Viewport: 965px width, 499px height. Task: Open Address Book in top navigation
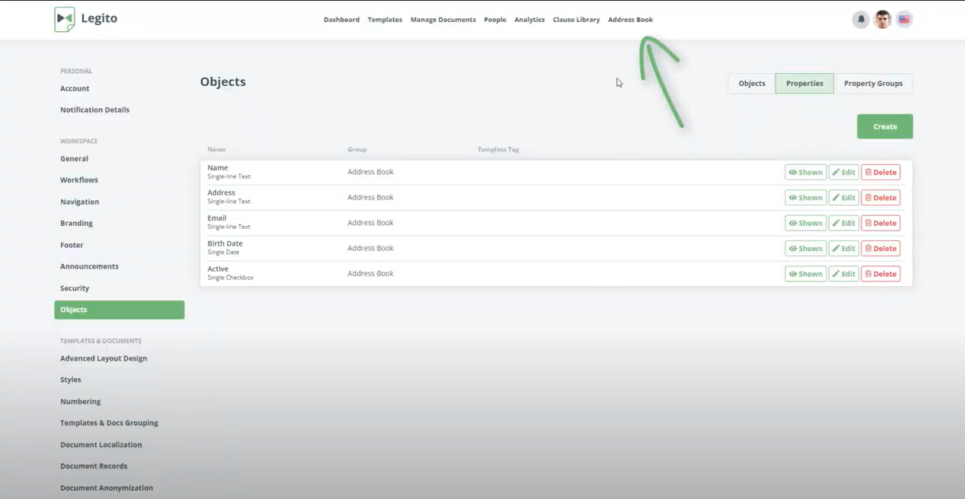630,20
